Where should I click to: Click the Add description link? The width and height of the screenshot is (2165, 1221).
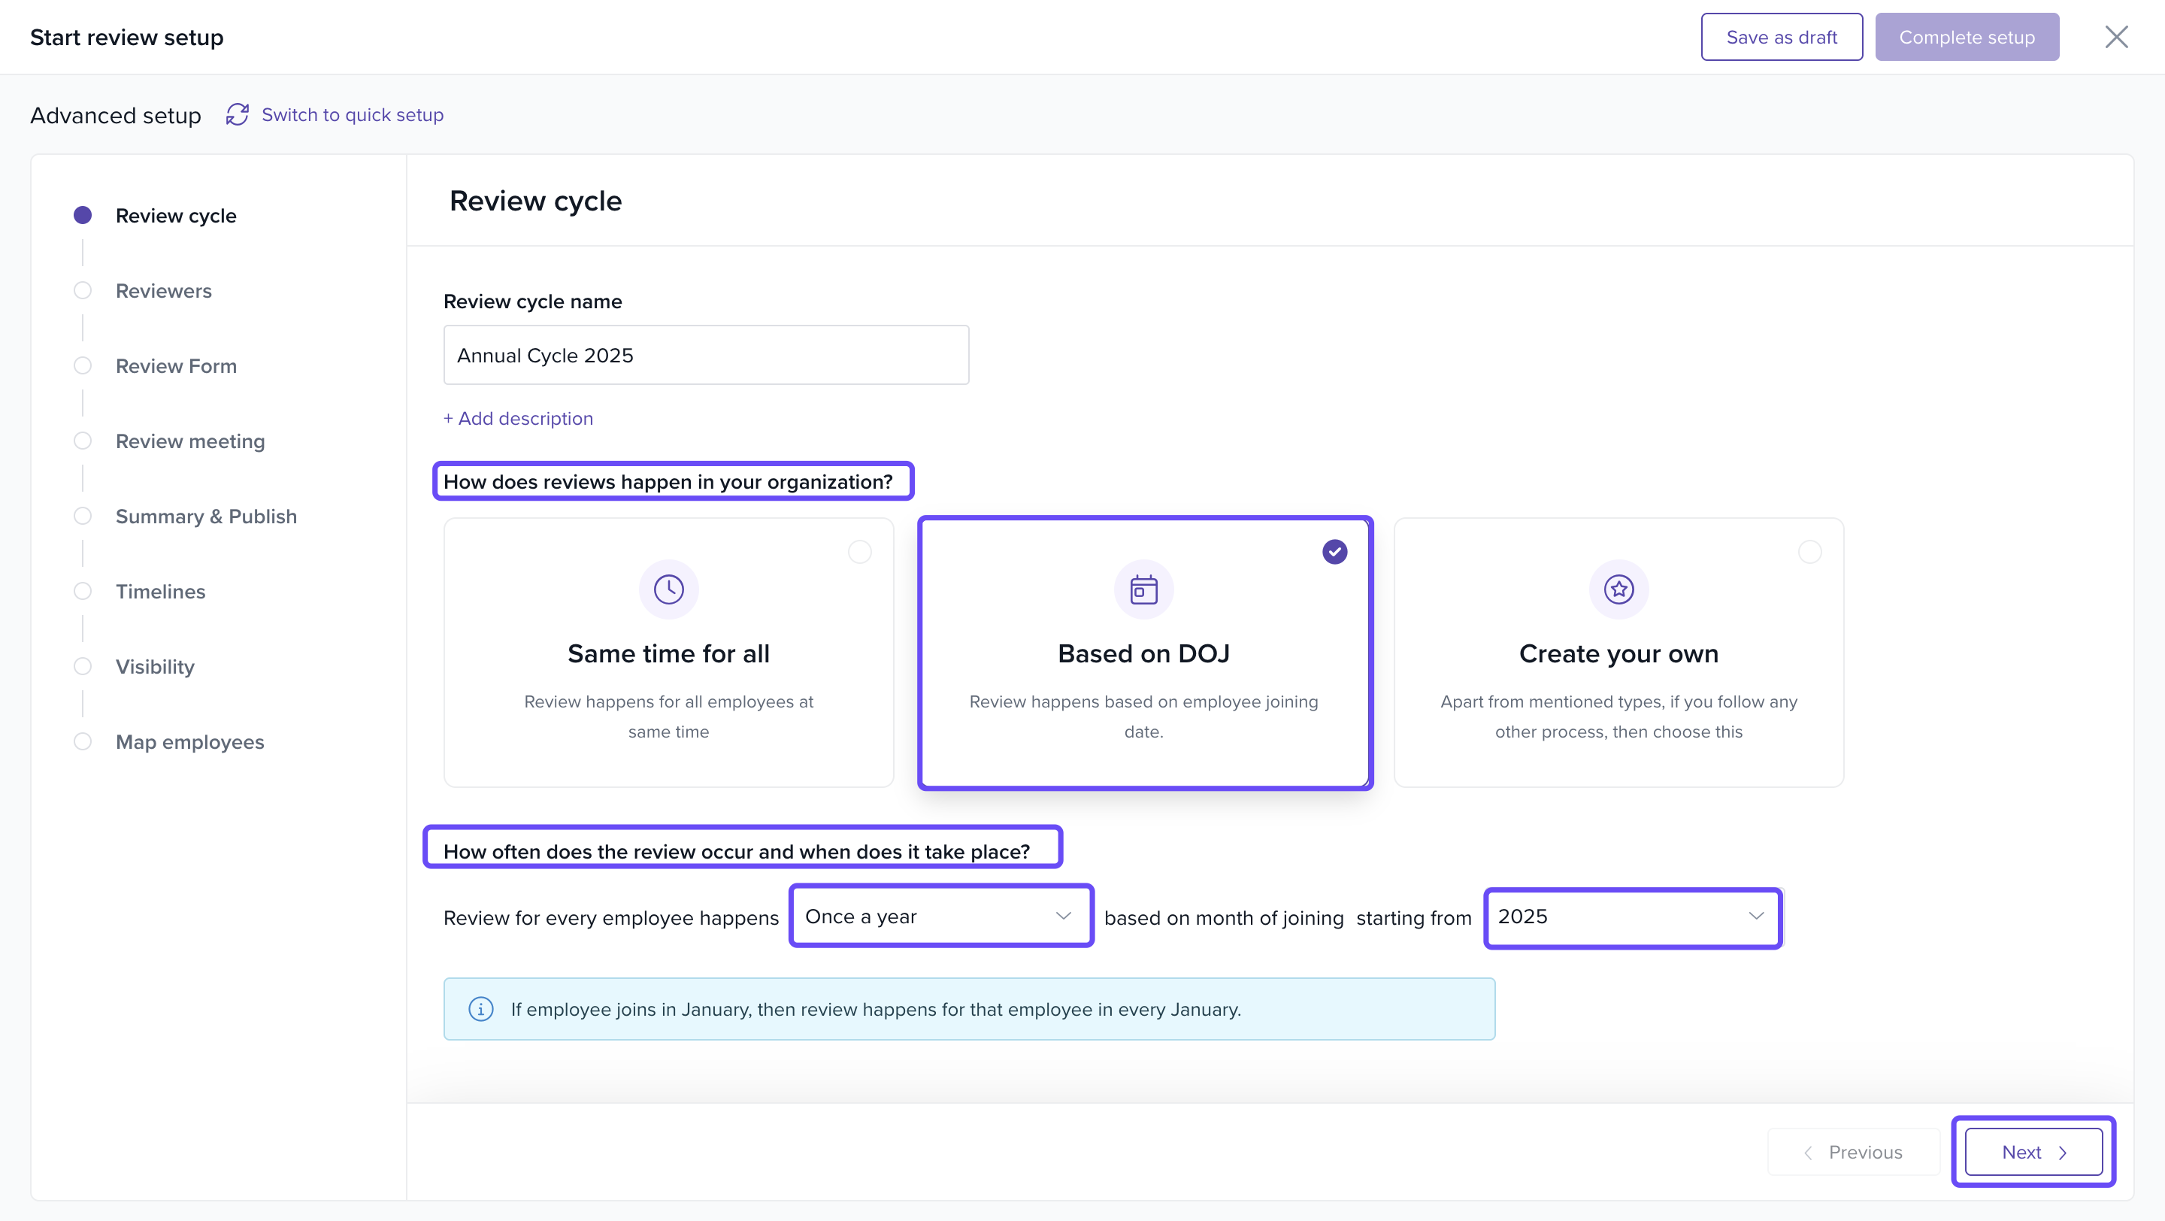click(518, 419)
